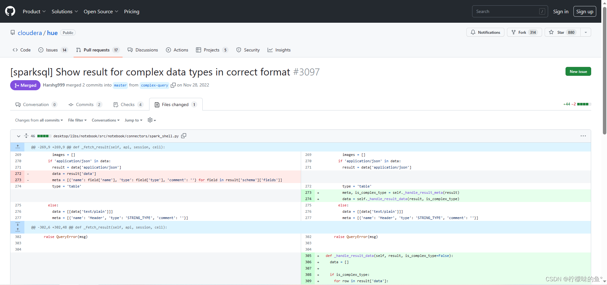Click the GitHub logo
Viewport: 607px width, 285px height.
(x=10, y=11)
